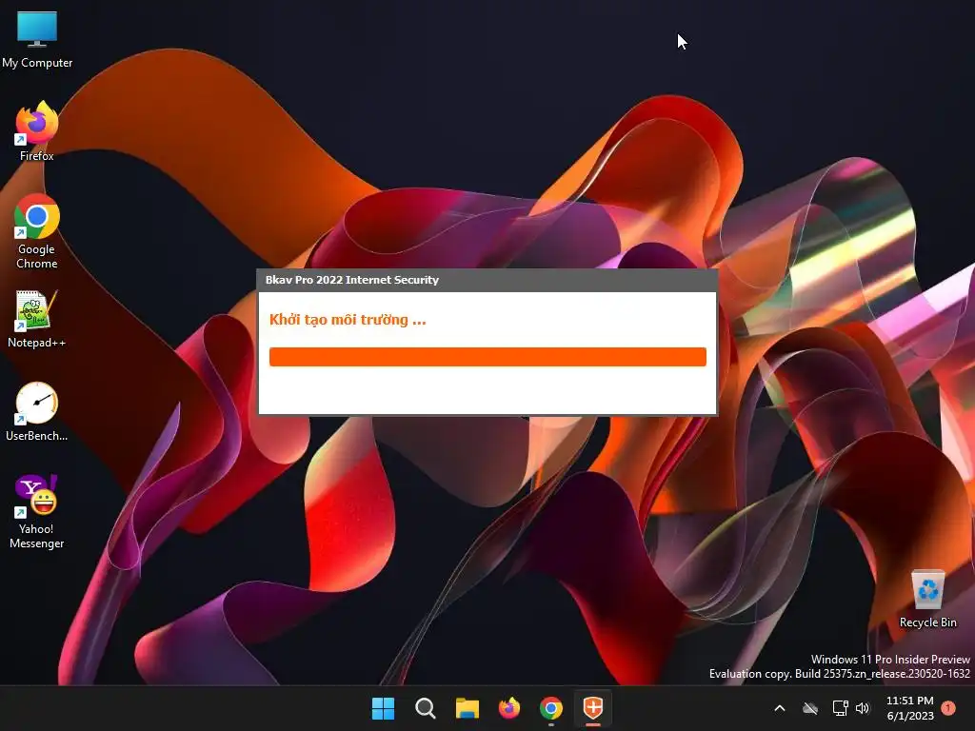The height and width of the screenshot is (731, 975).
Task: Open My Computer desktop icon
Action: click(x=37, y=39)
